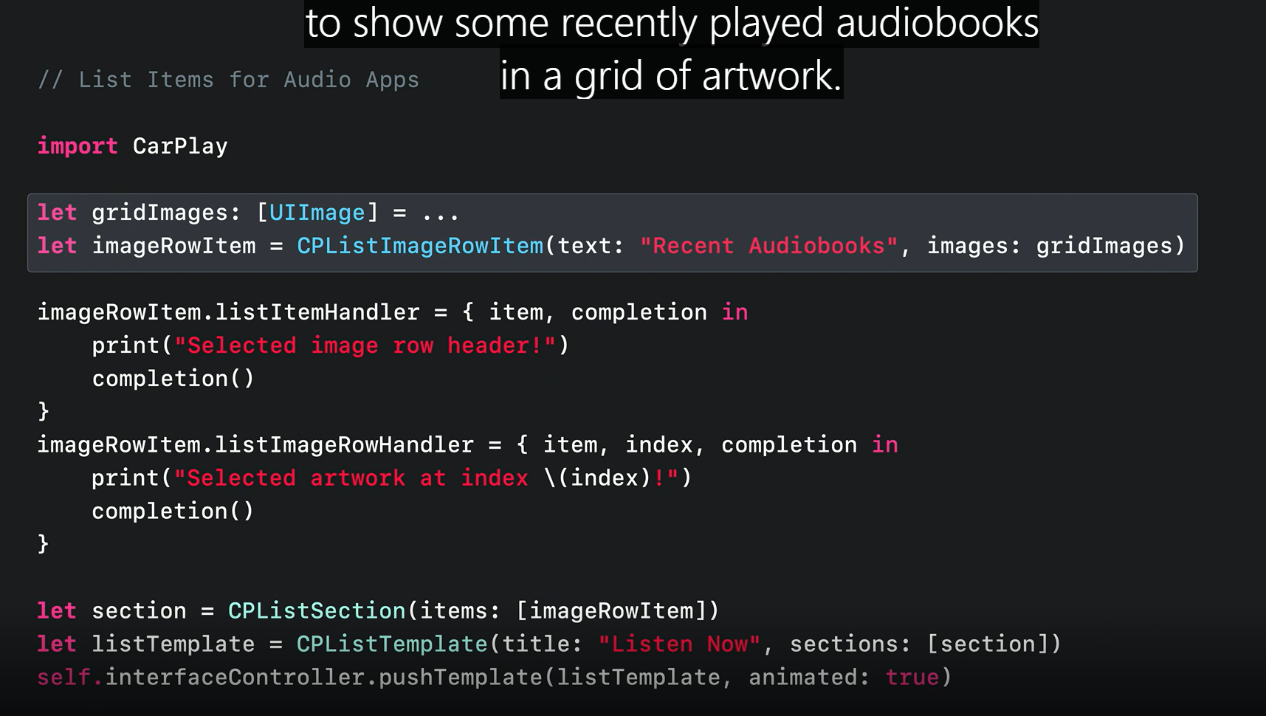1266x716 pixels.
Task: Click the first "completion()" call
Action: (x=173, y=379)
